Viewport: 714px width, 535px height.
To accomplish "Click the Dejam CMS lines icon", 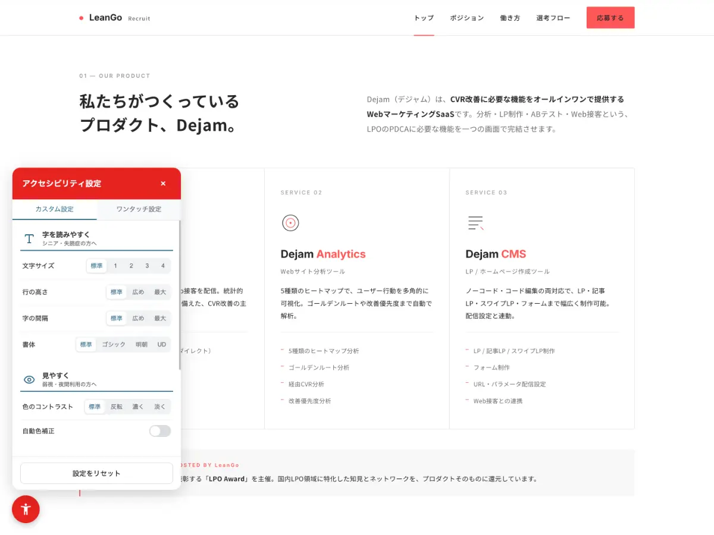I will pyautogui.click(x=475, y=223).
